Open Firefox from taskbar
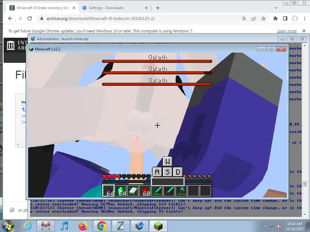Viewport: 310px width, 232px height. point(83,226)
